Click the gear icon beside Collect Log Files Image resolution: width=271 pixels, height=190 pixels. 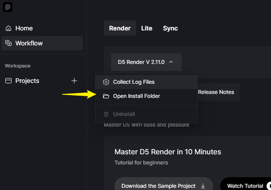point(106,82)
